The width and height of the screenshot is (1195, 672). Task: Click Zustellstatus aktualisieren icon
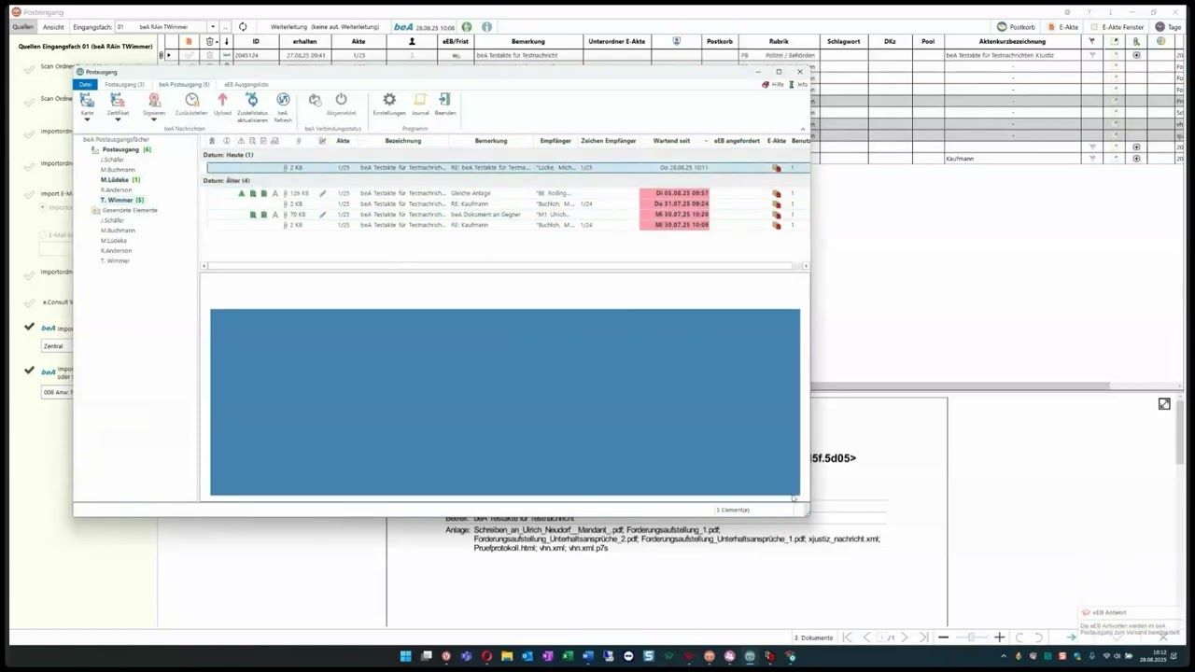click(x=252, y=100)
